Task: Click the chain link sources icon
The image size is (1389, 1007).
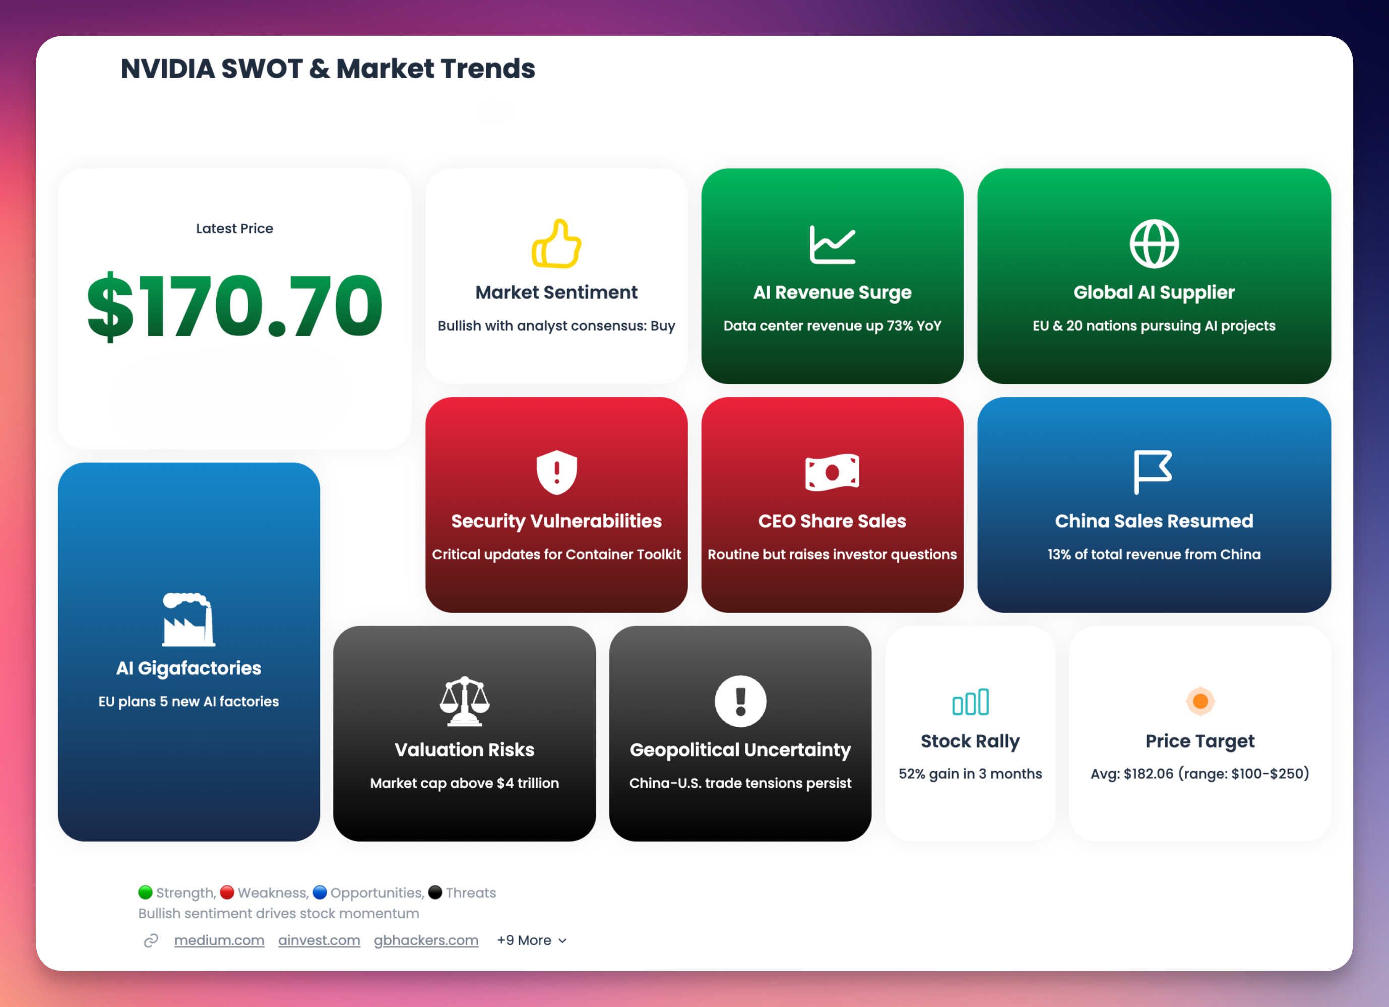Action: click(x=151, y=940)
